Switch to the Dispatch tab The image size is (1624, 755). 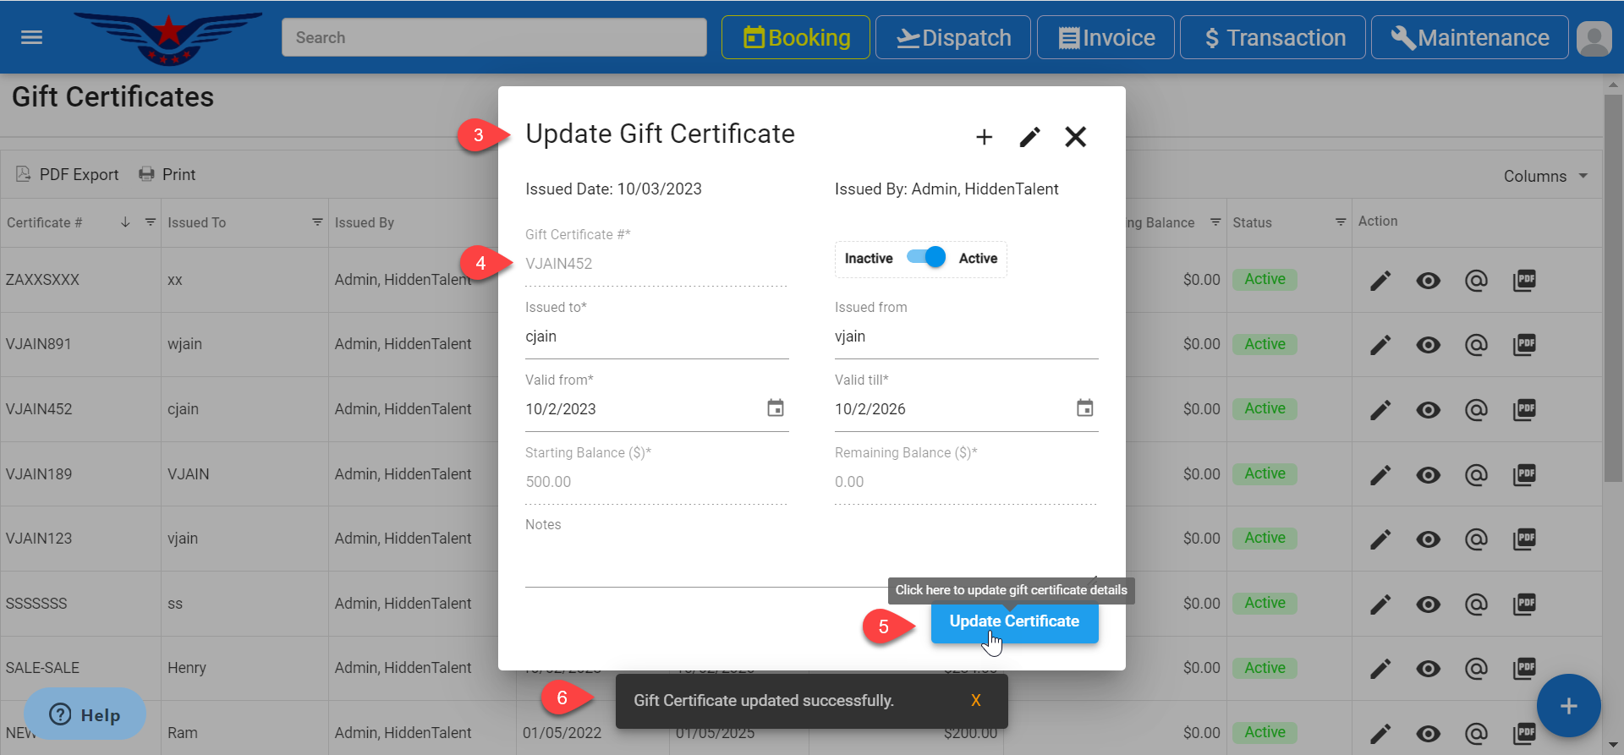pyautogui.click(x=952, y=38)
